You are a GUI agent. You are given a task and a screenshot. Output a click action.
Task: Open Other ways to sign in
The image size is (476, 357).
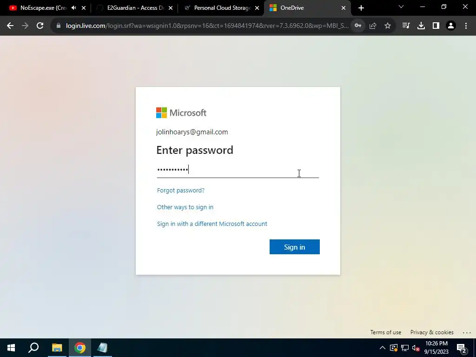pos(185,207)
